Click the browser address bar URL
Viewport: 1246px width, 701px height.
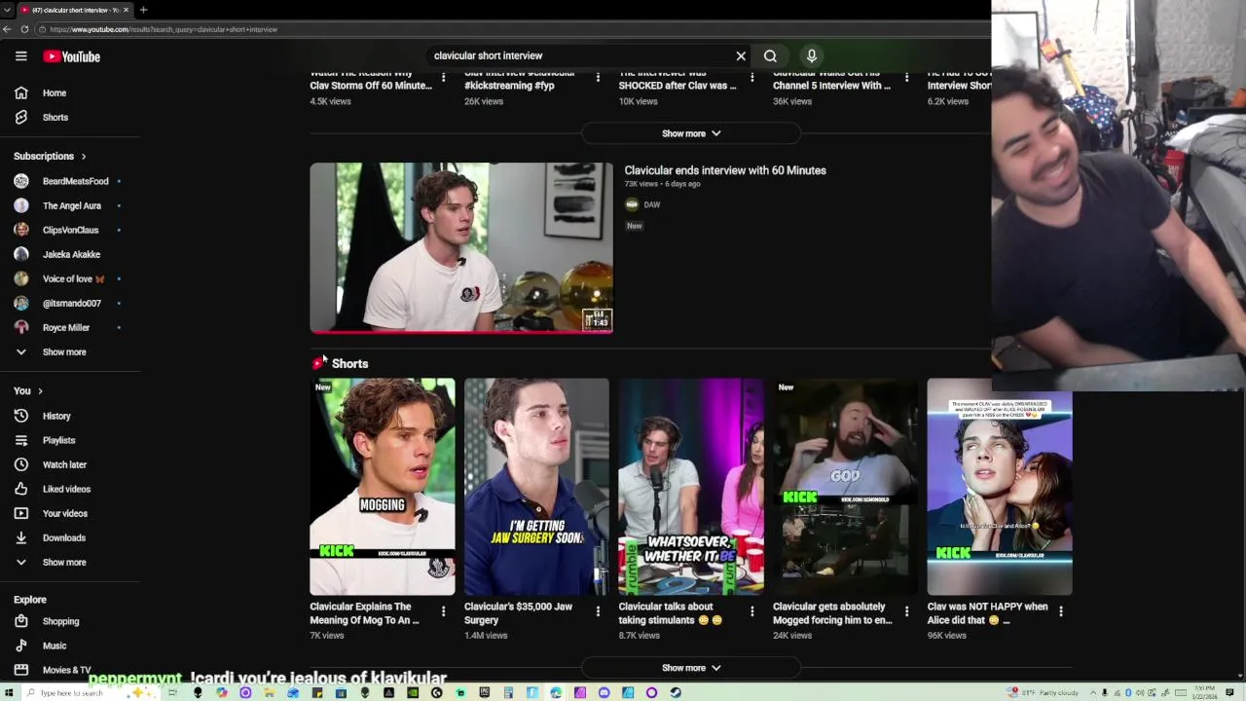[164, 29]
